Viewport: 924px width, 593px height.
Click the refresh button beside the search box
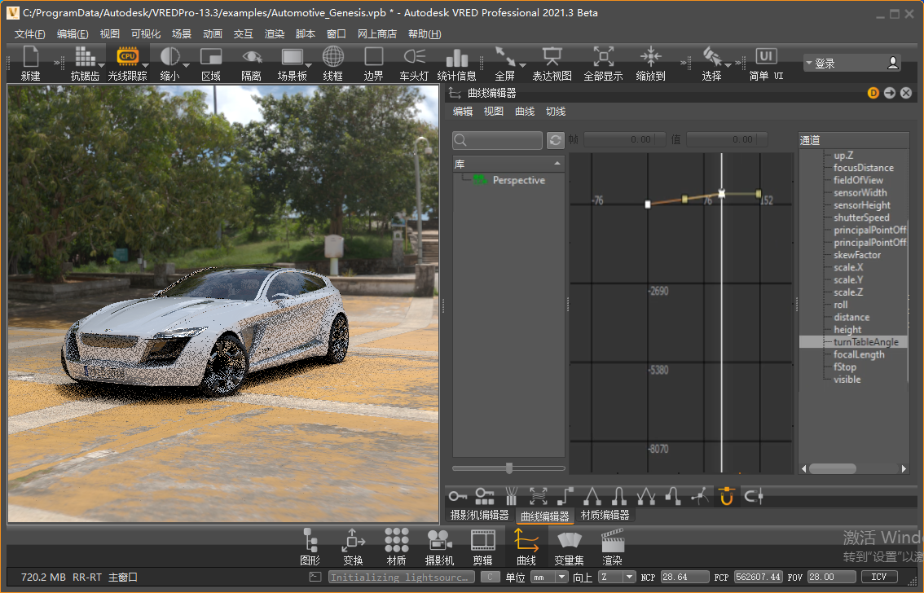click(x=556, y=140)
